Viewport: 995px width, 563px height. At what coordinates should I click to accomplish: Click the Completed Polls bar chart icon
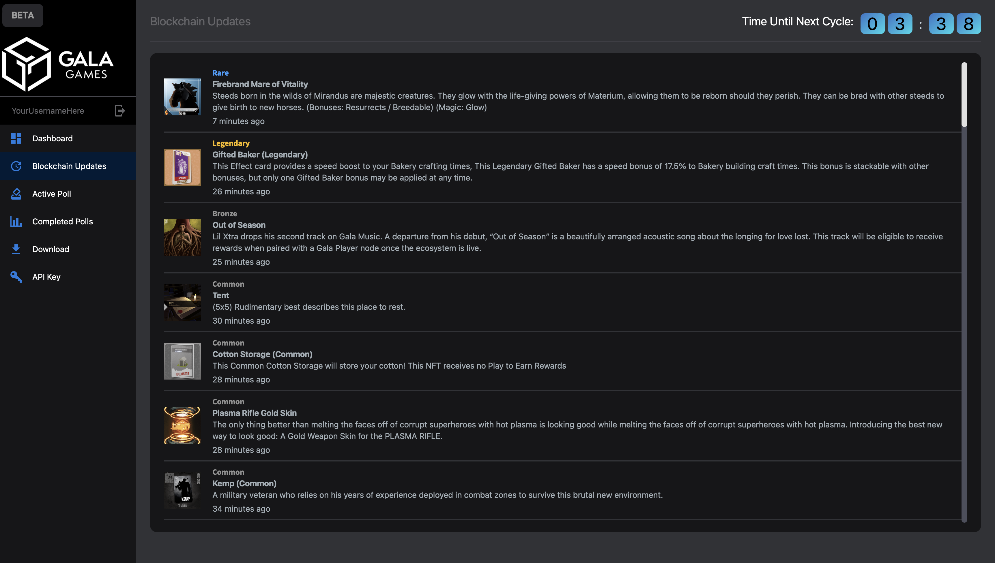[x=16, y=222]
